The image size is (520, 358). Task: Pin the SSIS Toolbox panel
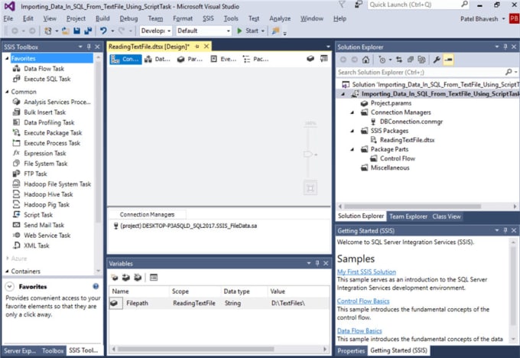click(89, 47)
